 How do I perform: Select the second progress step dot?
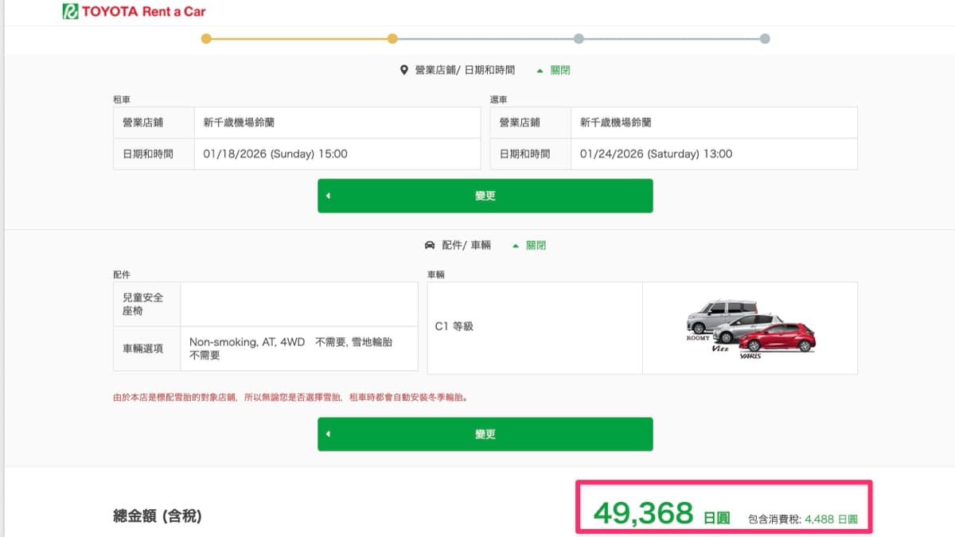click(x=392, y=38)
